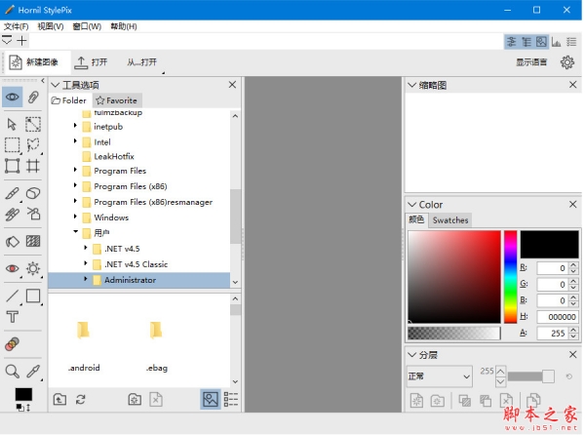Screen dimensions: 585x435
Task: Click the 显示语言 button
Action: (531, 62)
